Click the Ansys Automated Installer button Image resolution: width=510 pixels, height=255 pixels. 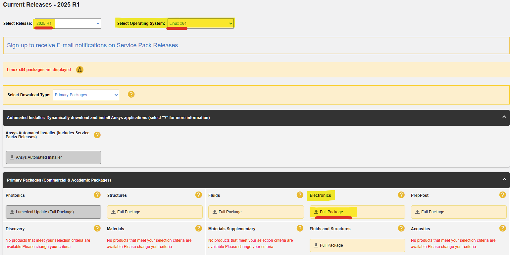[53, 157]
